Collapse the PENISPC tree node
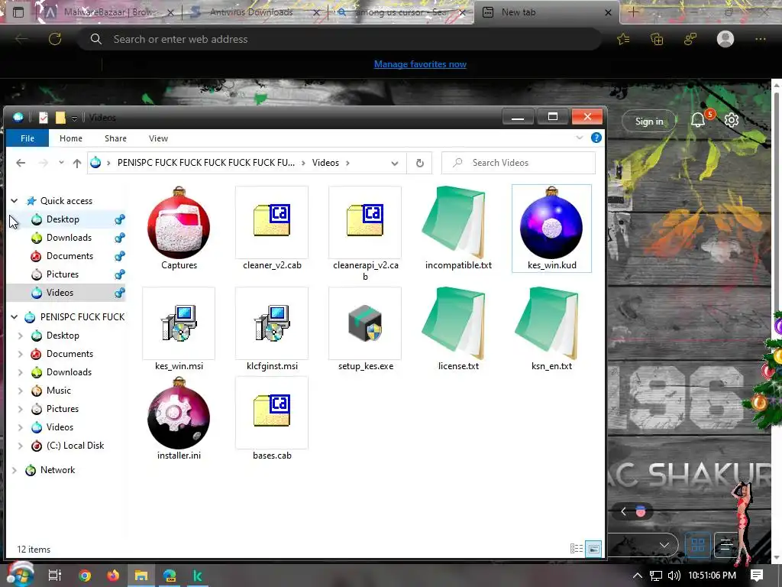The height and width of the screenshot is (587, 782). pyautogui.click(x=15, y=317)
